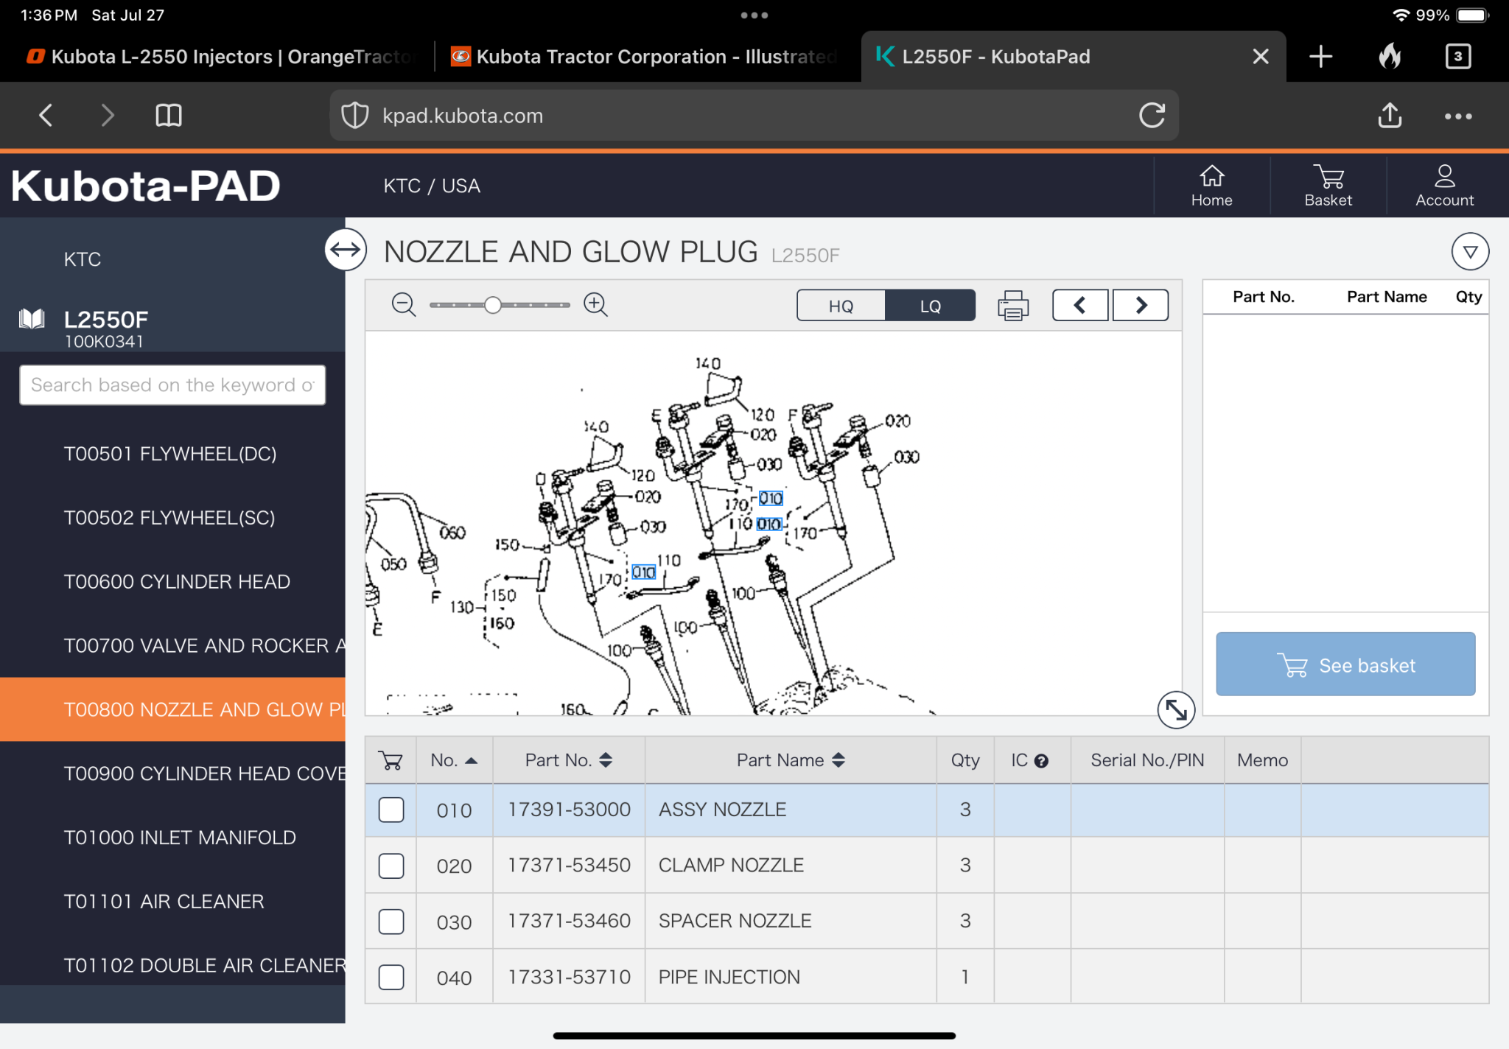Click the See basket button
The height and width of the screenshot is (1049, 1509).
click(1345, 664)
